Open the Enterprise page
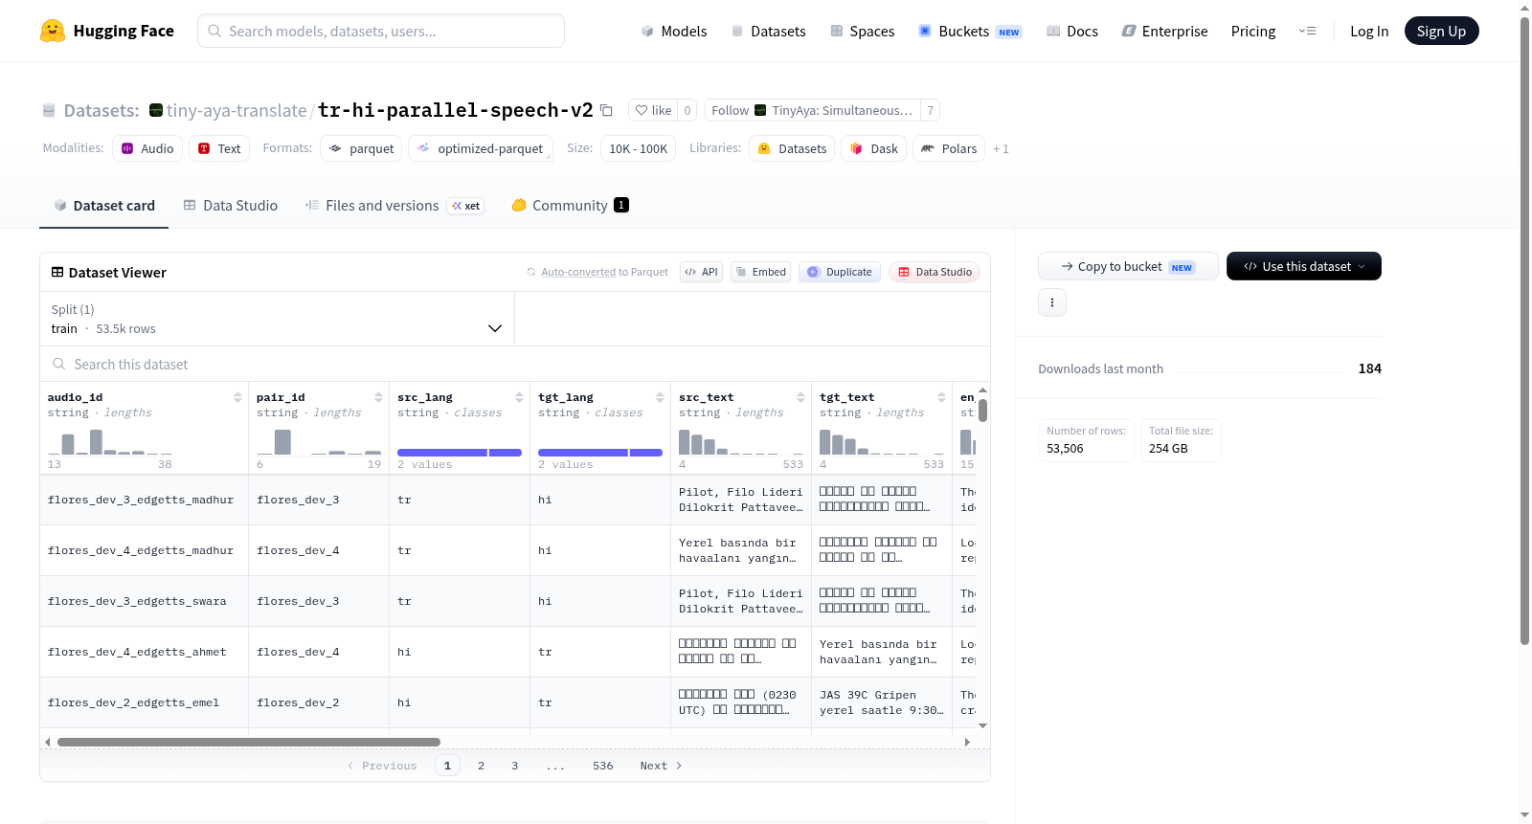 click(1164, 31)
